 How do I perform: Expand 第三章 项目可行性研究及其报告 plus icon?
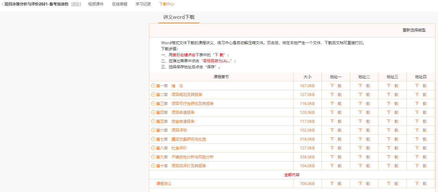point(153,104)
